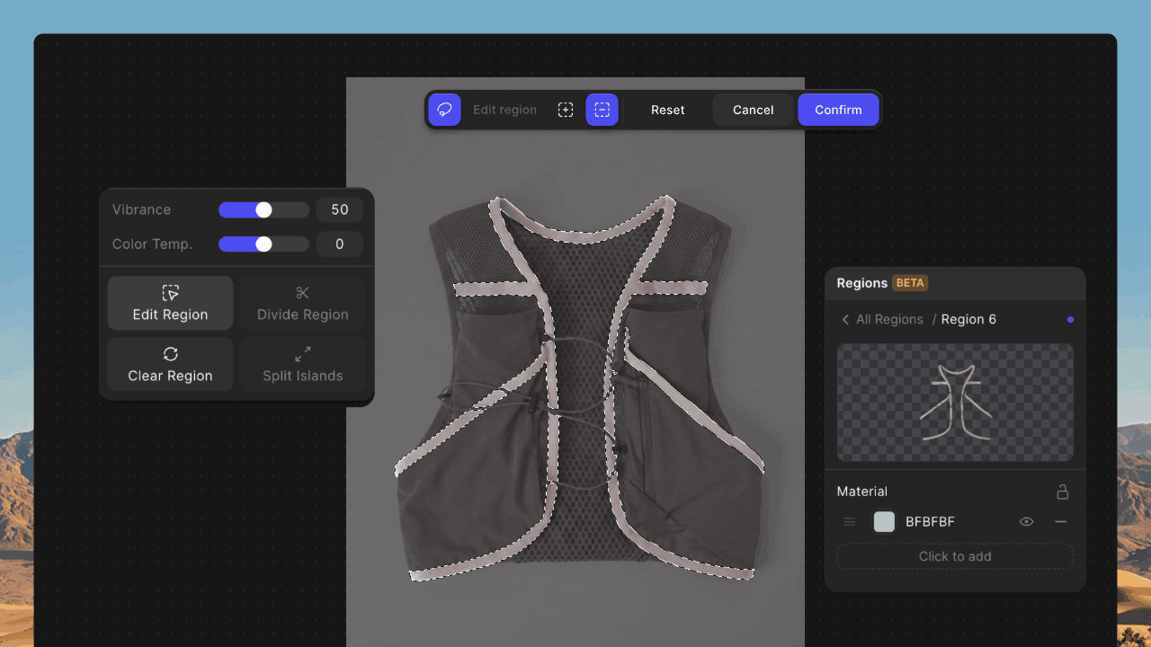This screenshot has width=1151, height=647.
Task: Toggle the Material lock icon
Action: tap(1063, 492)
